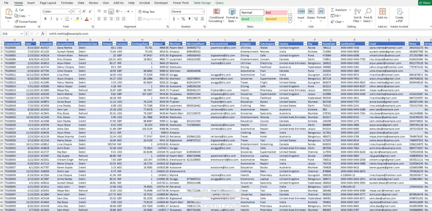The height and width of the screenshot is (211, 432).
Task: Align text to the left
Action: pos(100,19)
